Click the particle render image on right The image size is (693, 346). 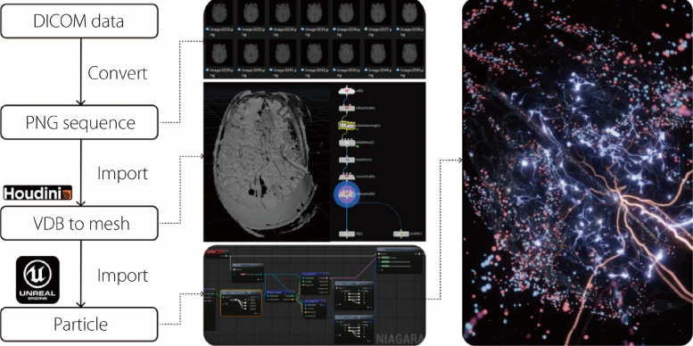(x=577, y=173)
